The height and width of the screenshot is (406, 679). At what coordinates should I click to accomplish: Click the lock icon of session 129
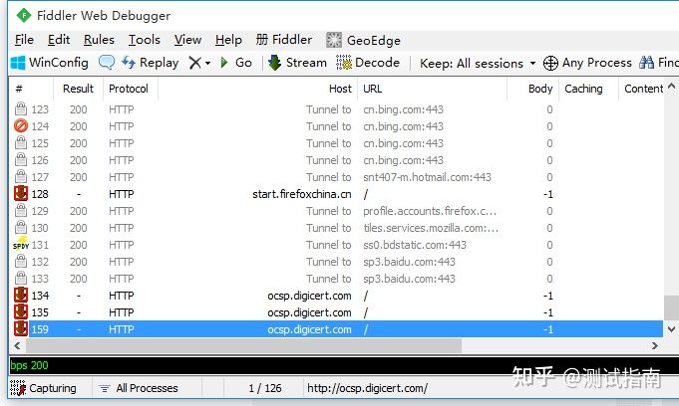tap(20, 211)
